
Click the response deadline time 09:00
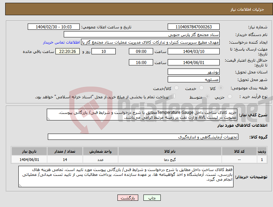141,51
